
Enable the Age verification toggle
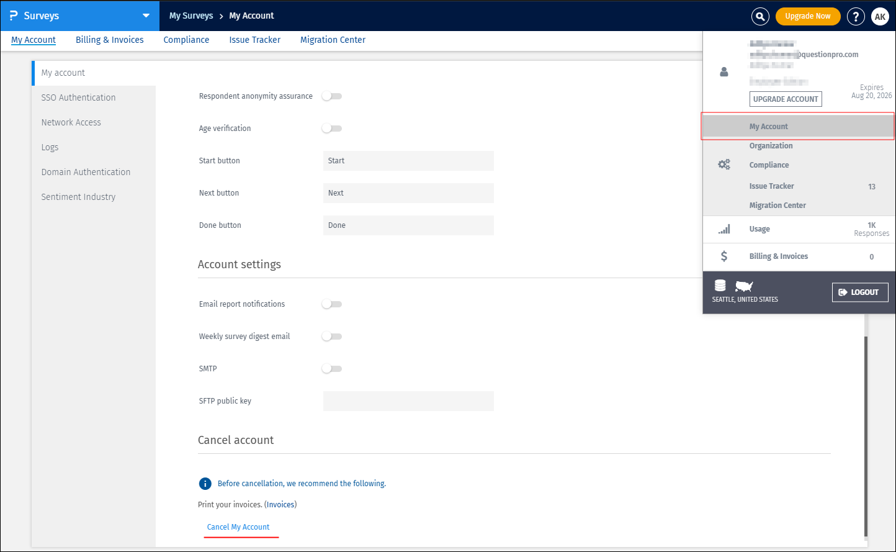click(331, 128)
